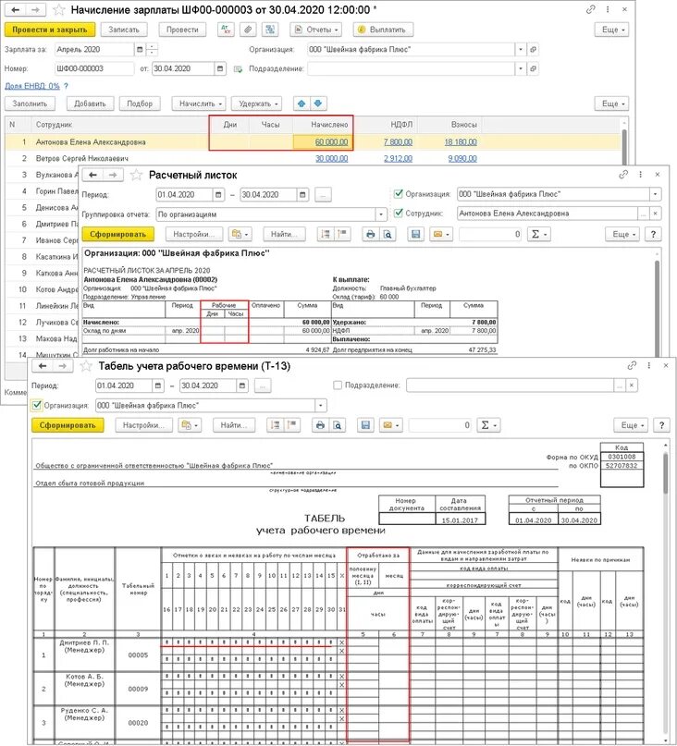Open the Группировка отчета dropdown in Расчетный листок

click(x=380, y=214)
